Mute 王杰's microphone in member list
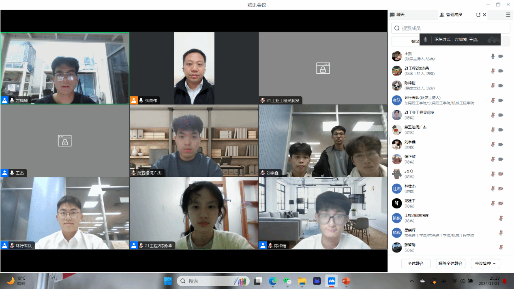This screenshot has height=289, width=514. [x=493, y=56]
